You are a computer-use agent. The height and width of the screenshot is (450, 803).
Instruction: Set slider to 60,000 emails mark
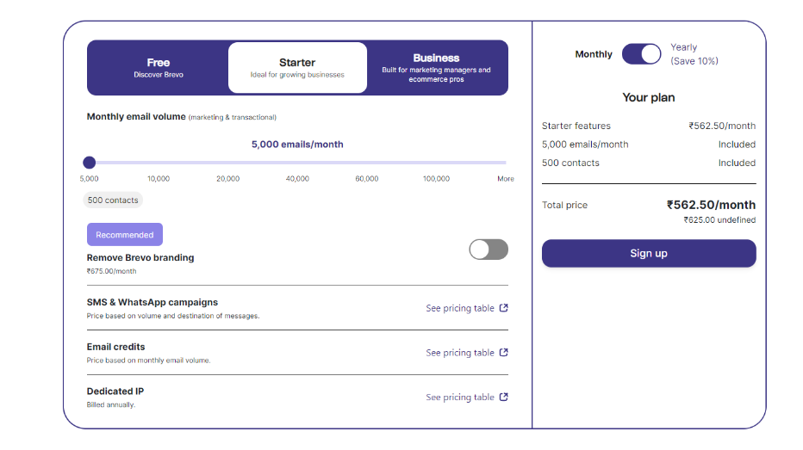click(367, 178)
